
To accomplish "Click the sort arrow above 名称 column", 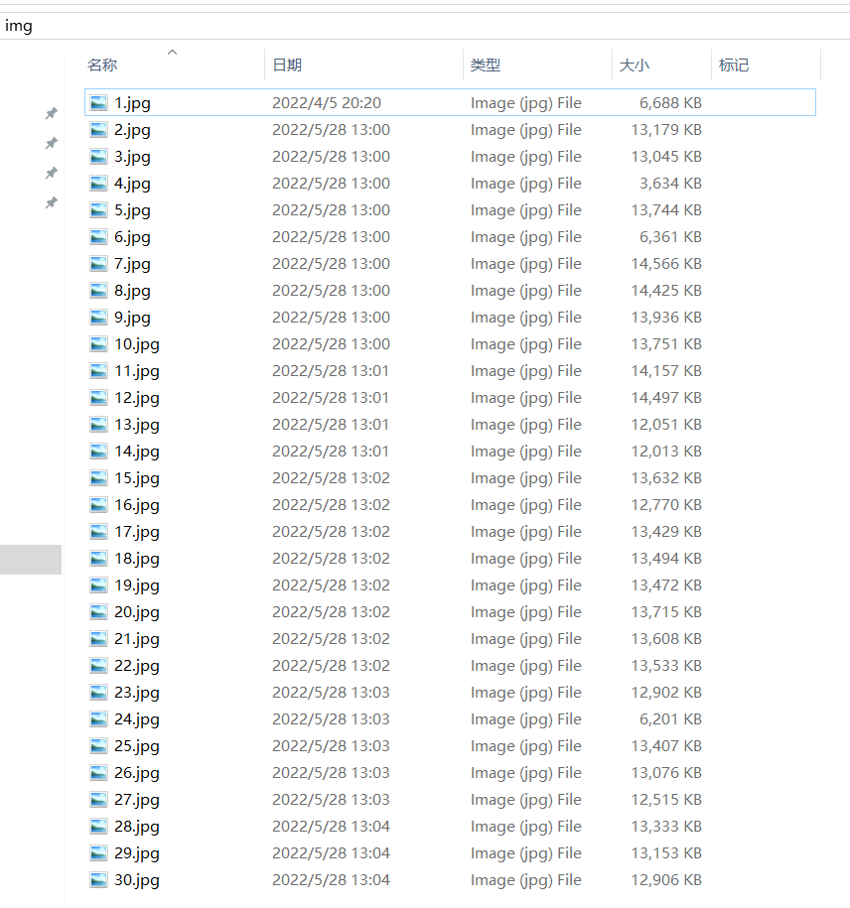I will point(173,52).
